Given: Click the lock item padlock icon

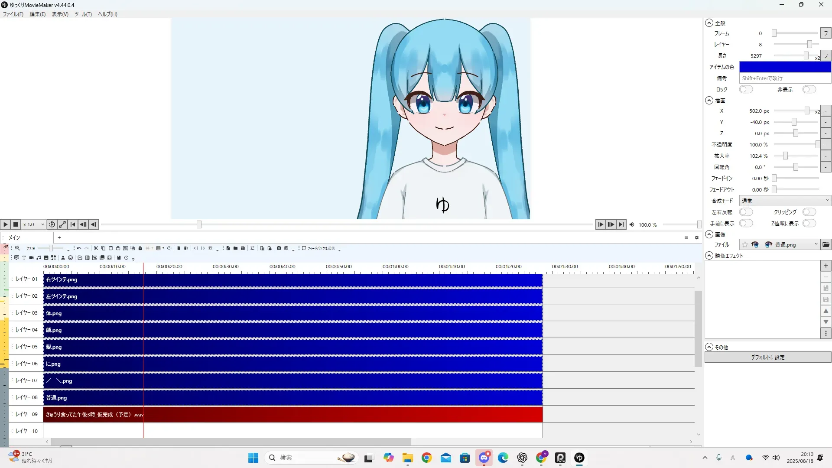Looking at the screenshot, I should (140, 248).
